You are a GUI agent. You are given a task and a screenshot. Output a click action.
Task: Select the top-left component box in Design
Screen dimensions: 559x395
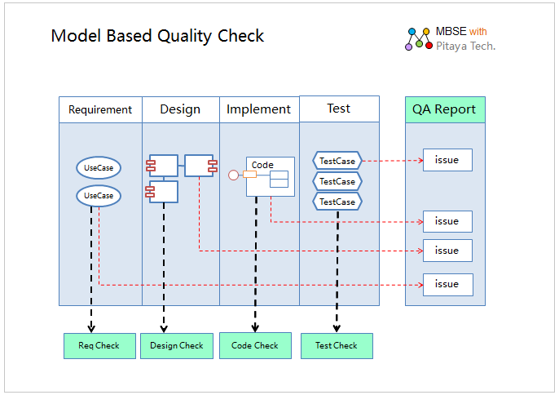[x=162, y=166]
